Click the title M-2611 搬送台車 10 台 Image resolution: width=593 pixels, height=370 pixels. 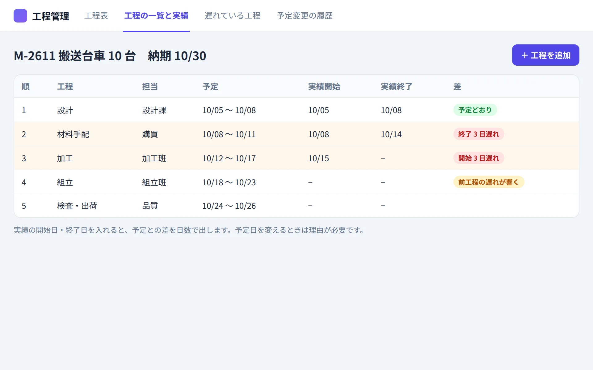tap(75, 56)
